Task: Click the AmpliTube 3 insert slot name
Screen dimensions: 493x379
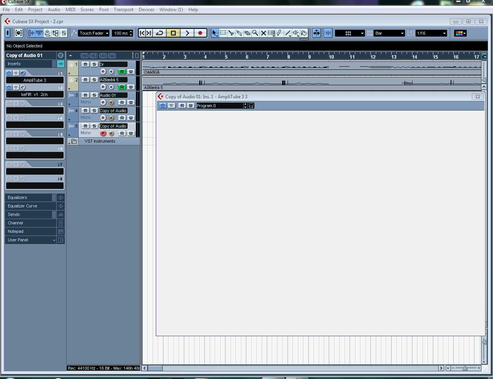Action: pyautogui.click(x=35, y=80)
